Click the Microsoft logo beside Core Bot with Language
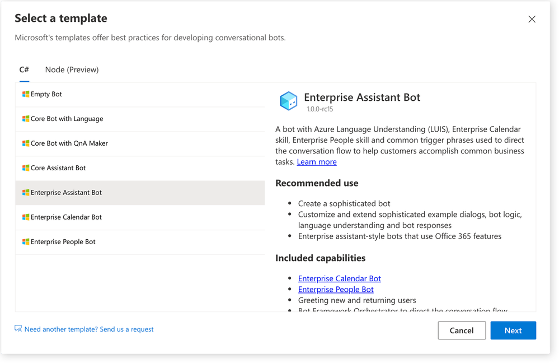Image resolution: width=559 pixels, height=363 pixels. pos(26,119)
